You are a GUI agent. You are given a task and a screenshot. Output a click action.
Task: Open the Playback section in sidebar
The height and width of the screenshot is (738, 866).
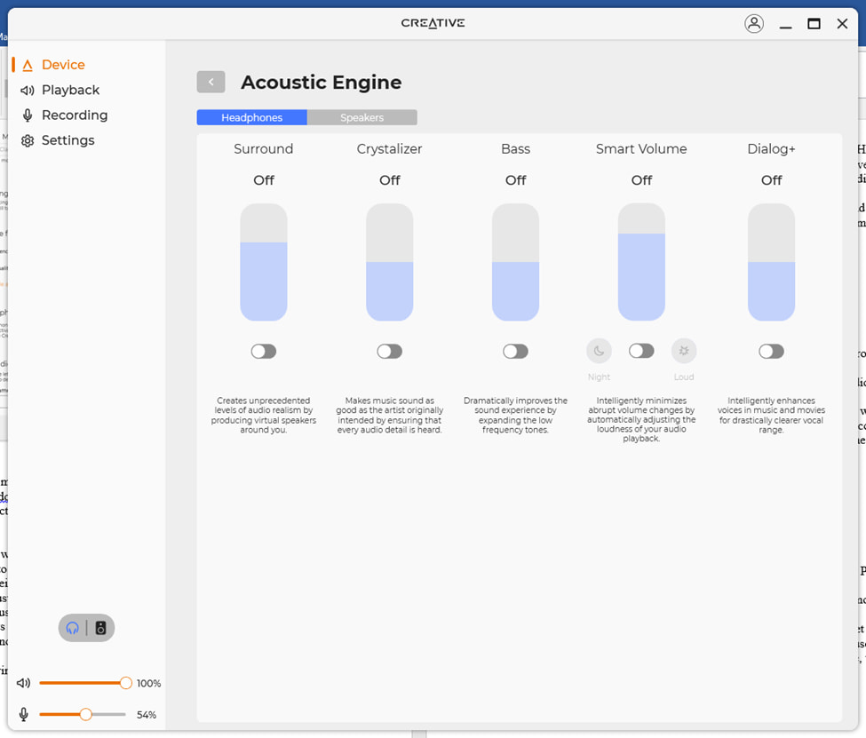[70, 90]
